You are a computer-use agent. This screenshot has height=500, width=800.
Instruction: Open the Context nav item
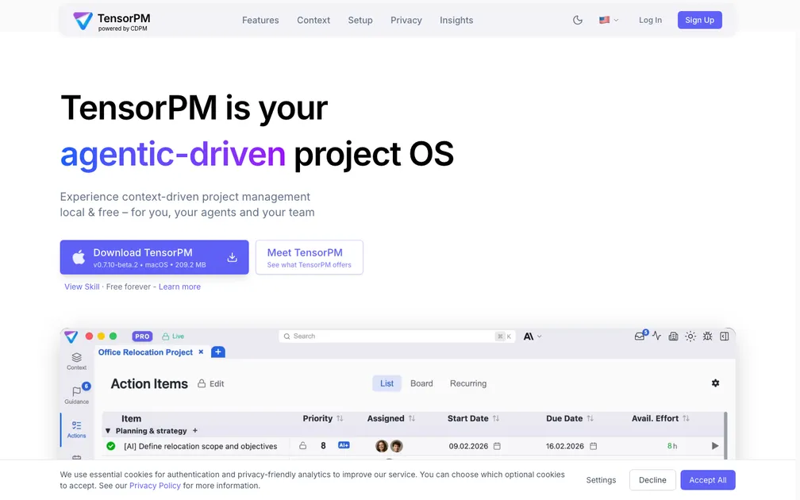pyautogui.click(x=313, y=20)
